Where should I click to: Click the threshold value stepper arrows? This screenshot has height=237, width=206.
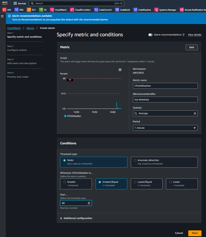[x=89, y=203]
